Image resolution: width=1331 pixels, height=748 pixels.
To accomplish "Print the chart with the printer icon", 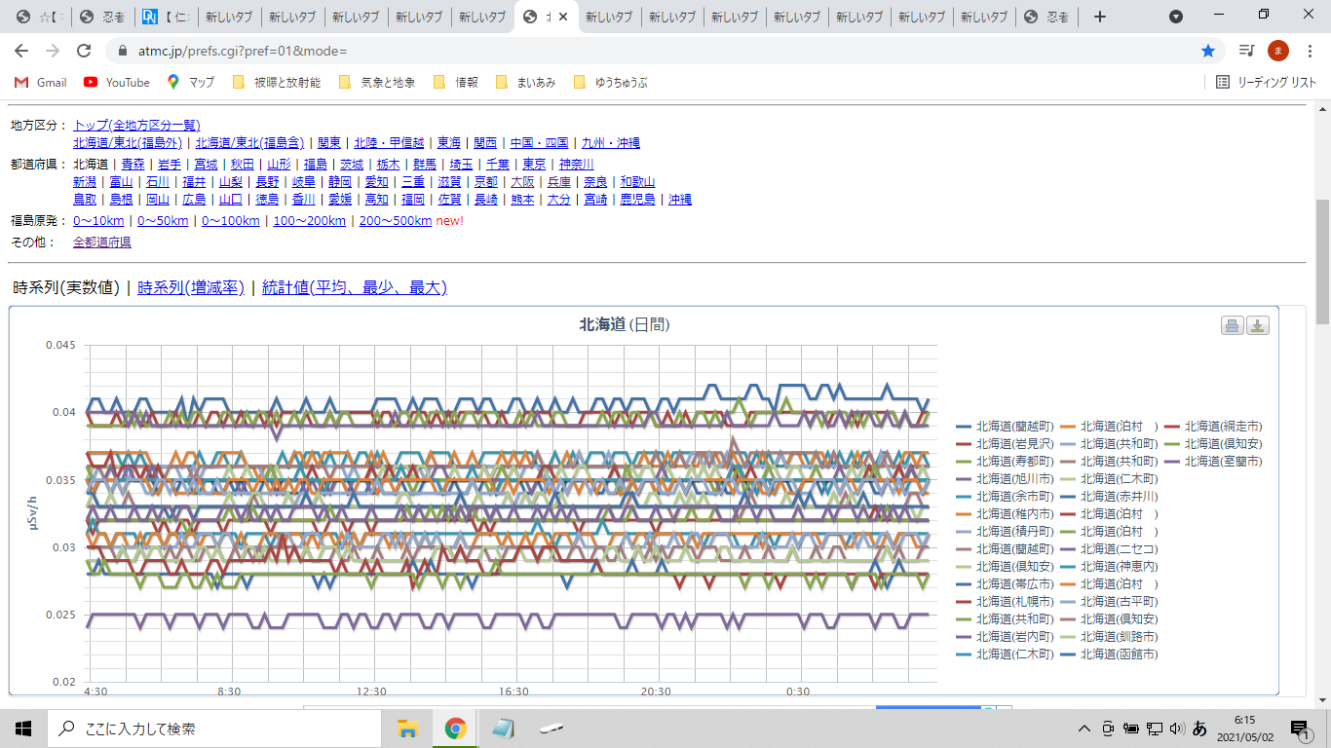I will click(1233, 325).
